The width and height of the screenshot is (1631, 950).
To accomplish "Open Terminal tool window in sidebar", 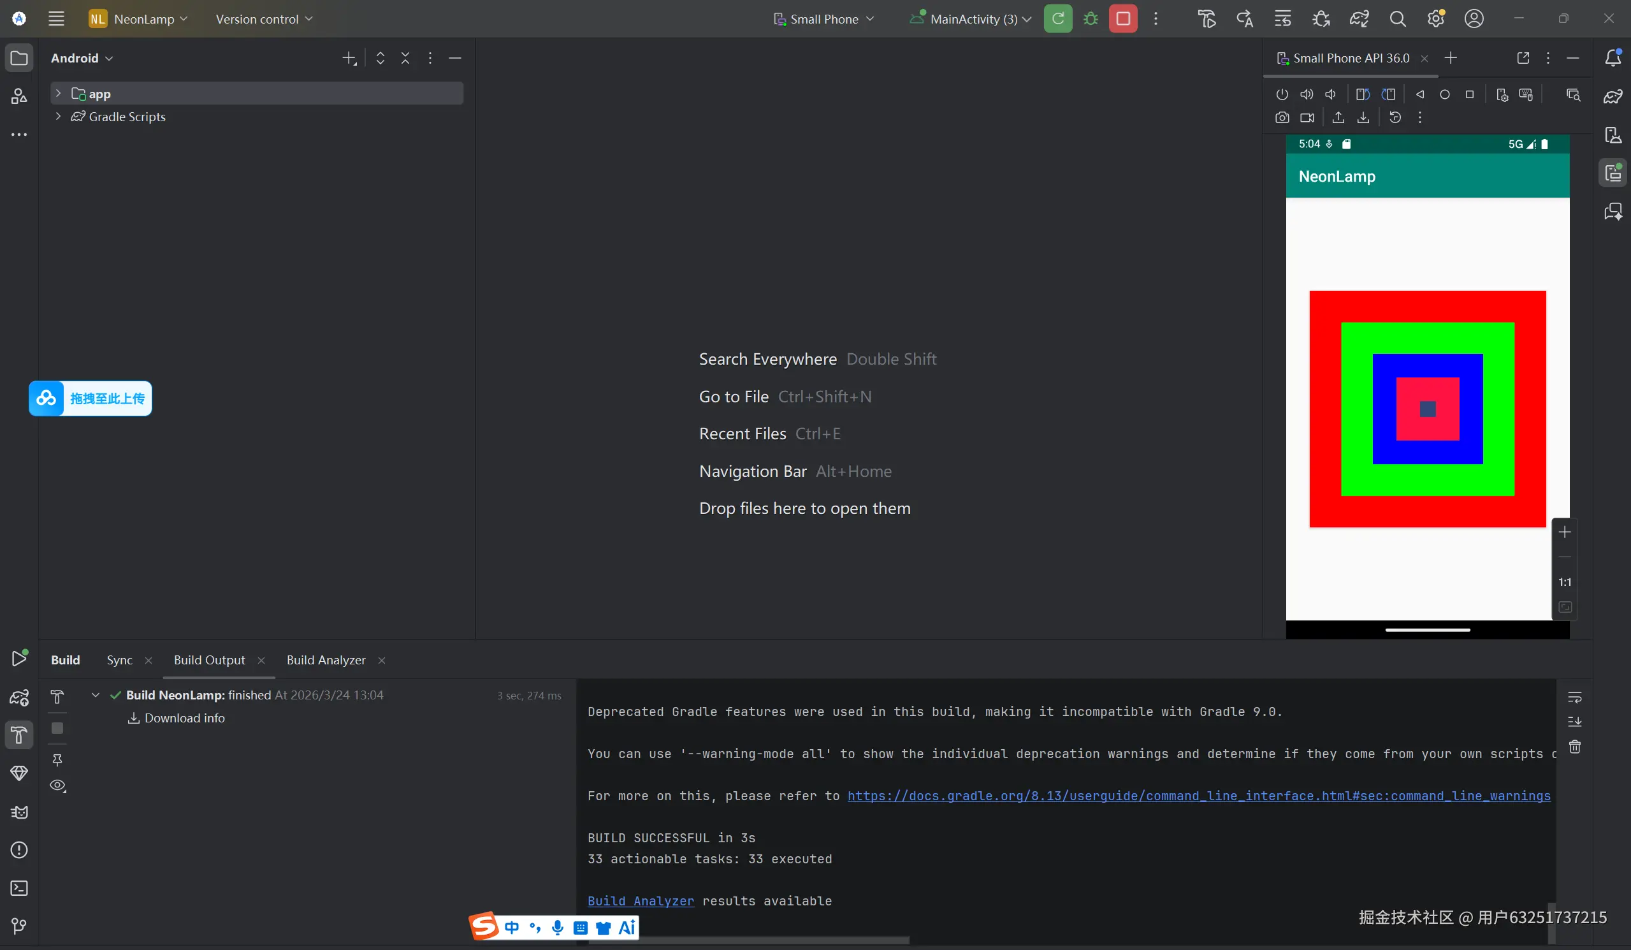I will [x=18, y=888].
